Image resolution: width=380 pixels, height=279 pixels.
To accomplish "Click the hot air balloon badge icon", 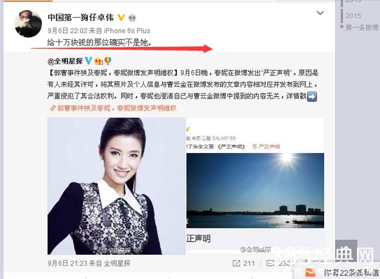I will [x=107, y=61].
